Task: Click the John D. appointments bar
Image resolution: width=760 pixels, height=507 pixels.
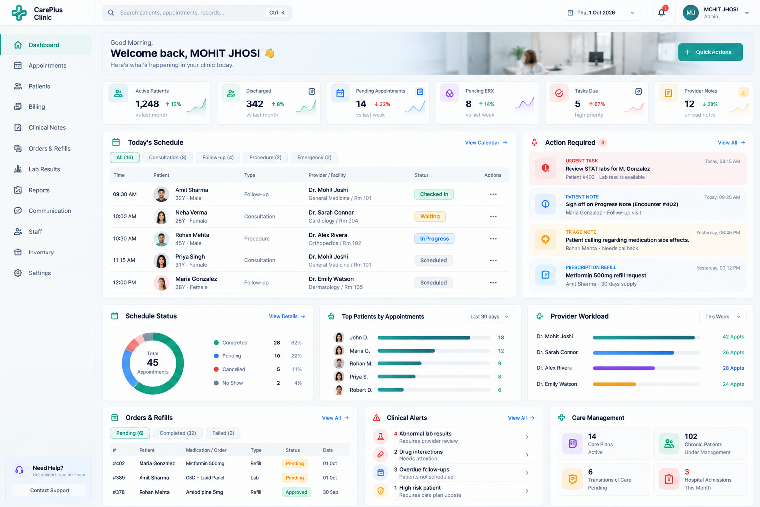Action: (x=434, y=338)
